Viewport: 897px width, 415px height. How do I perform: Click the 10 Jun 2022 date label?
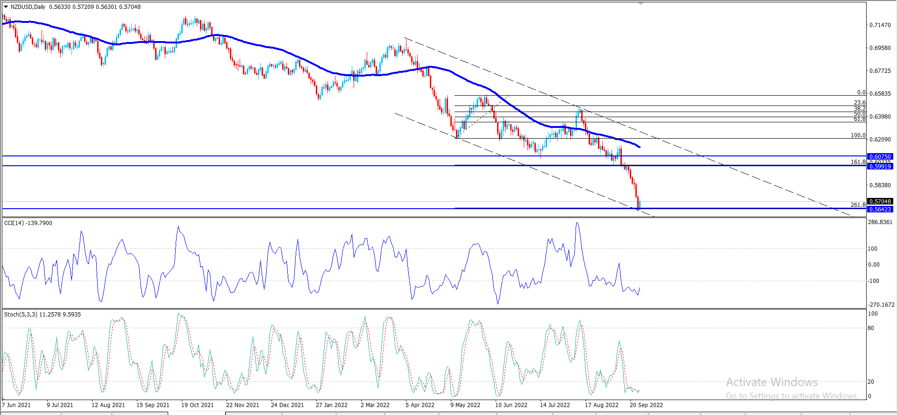(511, 405)
